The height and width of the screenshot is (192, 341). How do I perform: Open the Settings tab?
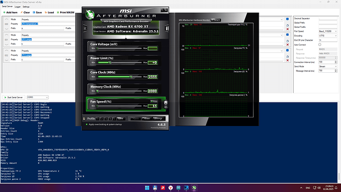[x=26, y=7]
